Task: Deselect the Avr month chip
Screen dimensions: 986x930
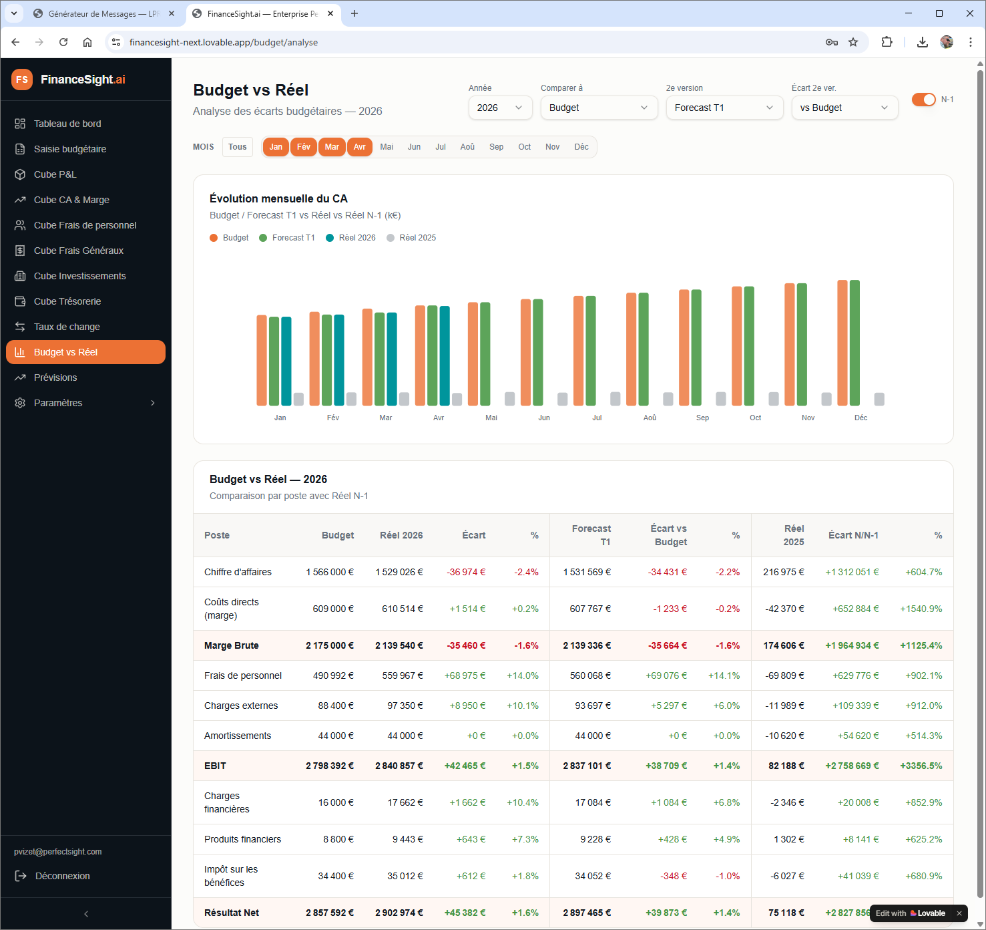Action: click(360, 147)
